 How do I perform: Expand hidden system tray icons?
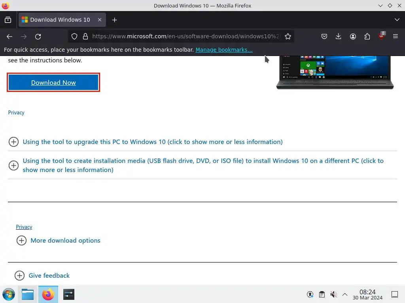pos(345,294)
